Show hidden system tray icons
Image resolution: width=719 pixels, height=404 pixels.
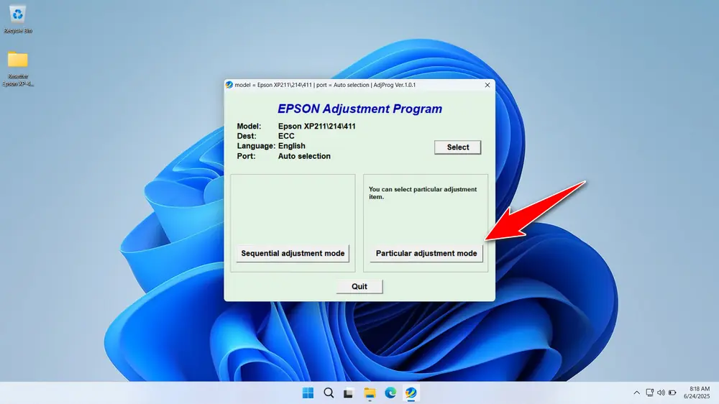point(636,393)
